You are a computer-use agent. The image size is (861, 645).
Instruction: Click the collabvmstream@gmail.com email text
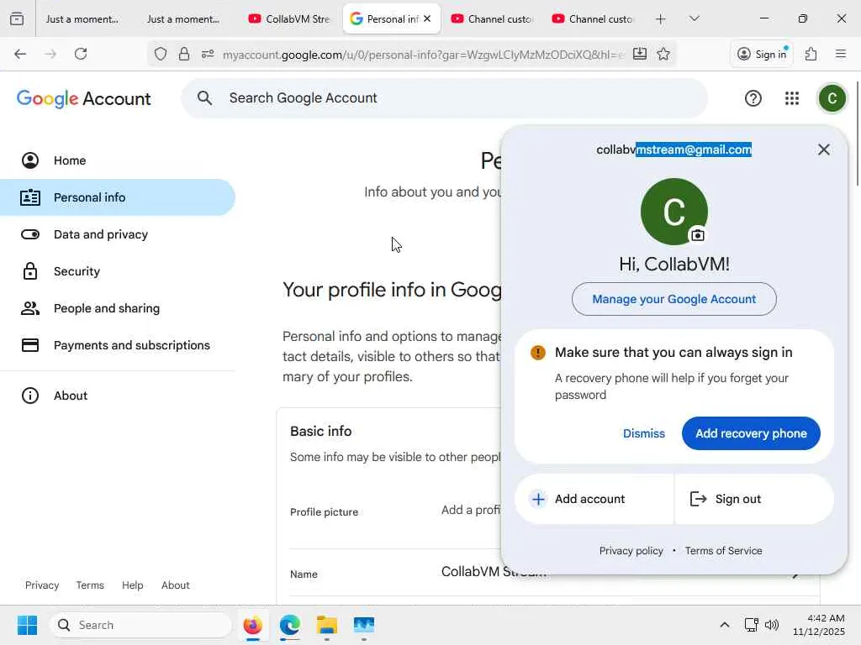click(673, 149)
